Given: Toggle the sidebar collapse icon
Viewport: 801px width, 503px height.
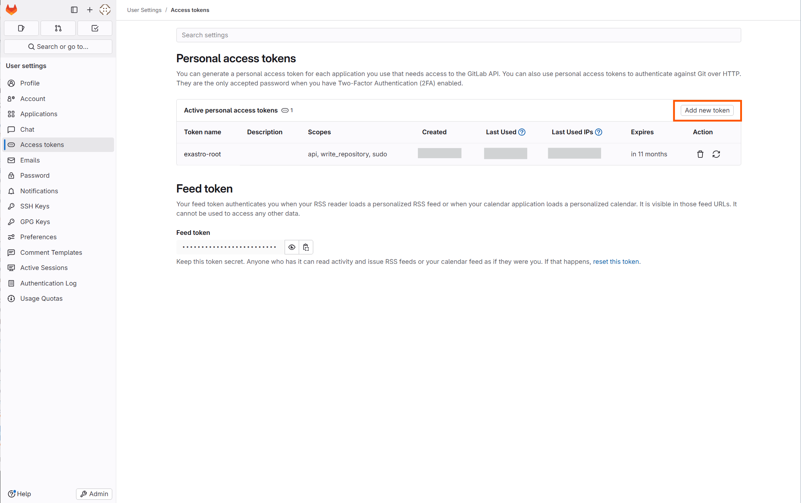Looking at the screenshot, I should (x=74, y=10).
